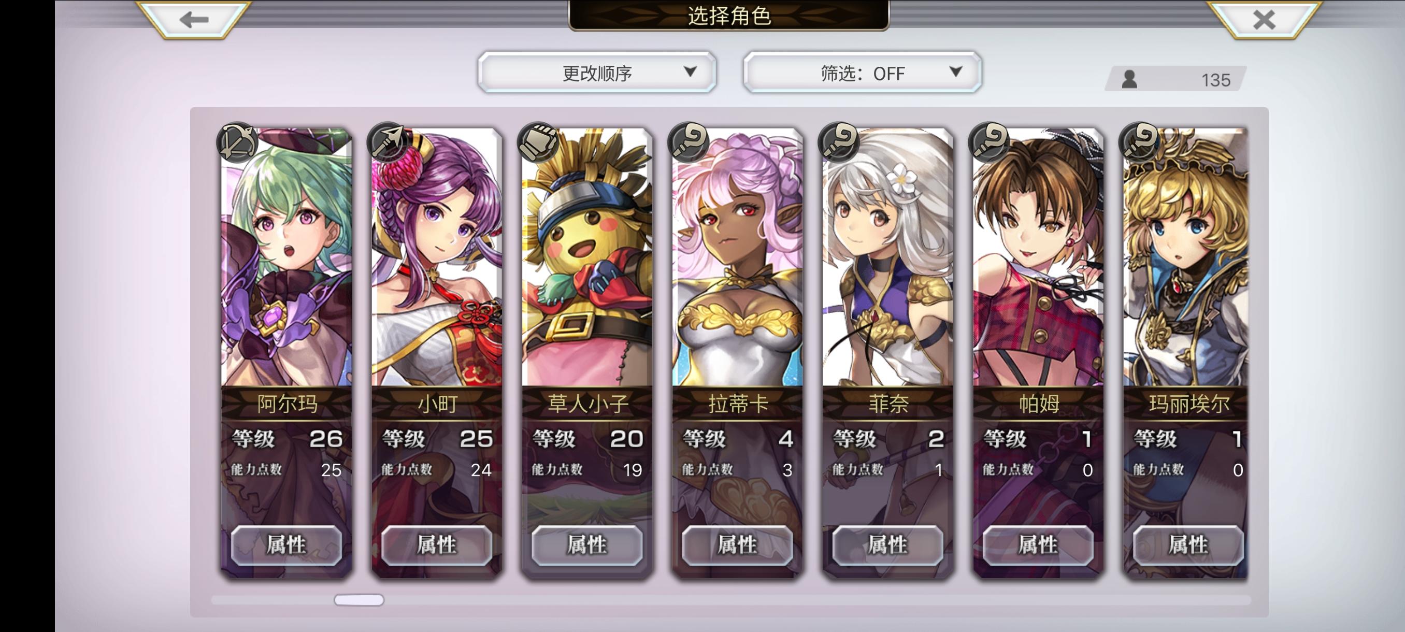
Task: Tap the staff icon on 帕姆 card
Action: [x=990, y=142]
